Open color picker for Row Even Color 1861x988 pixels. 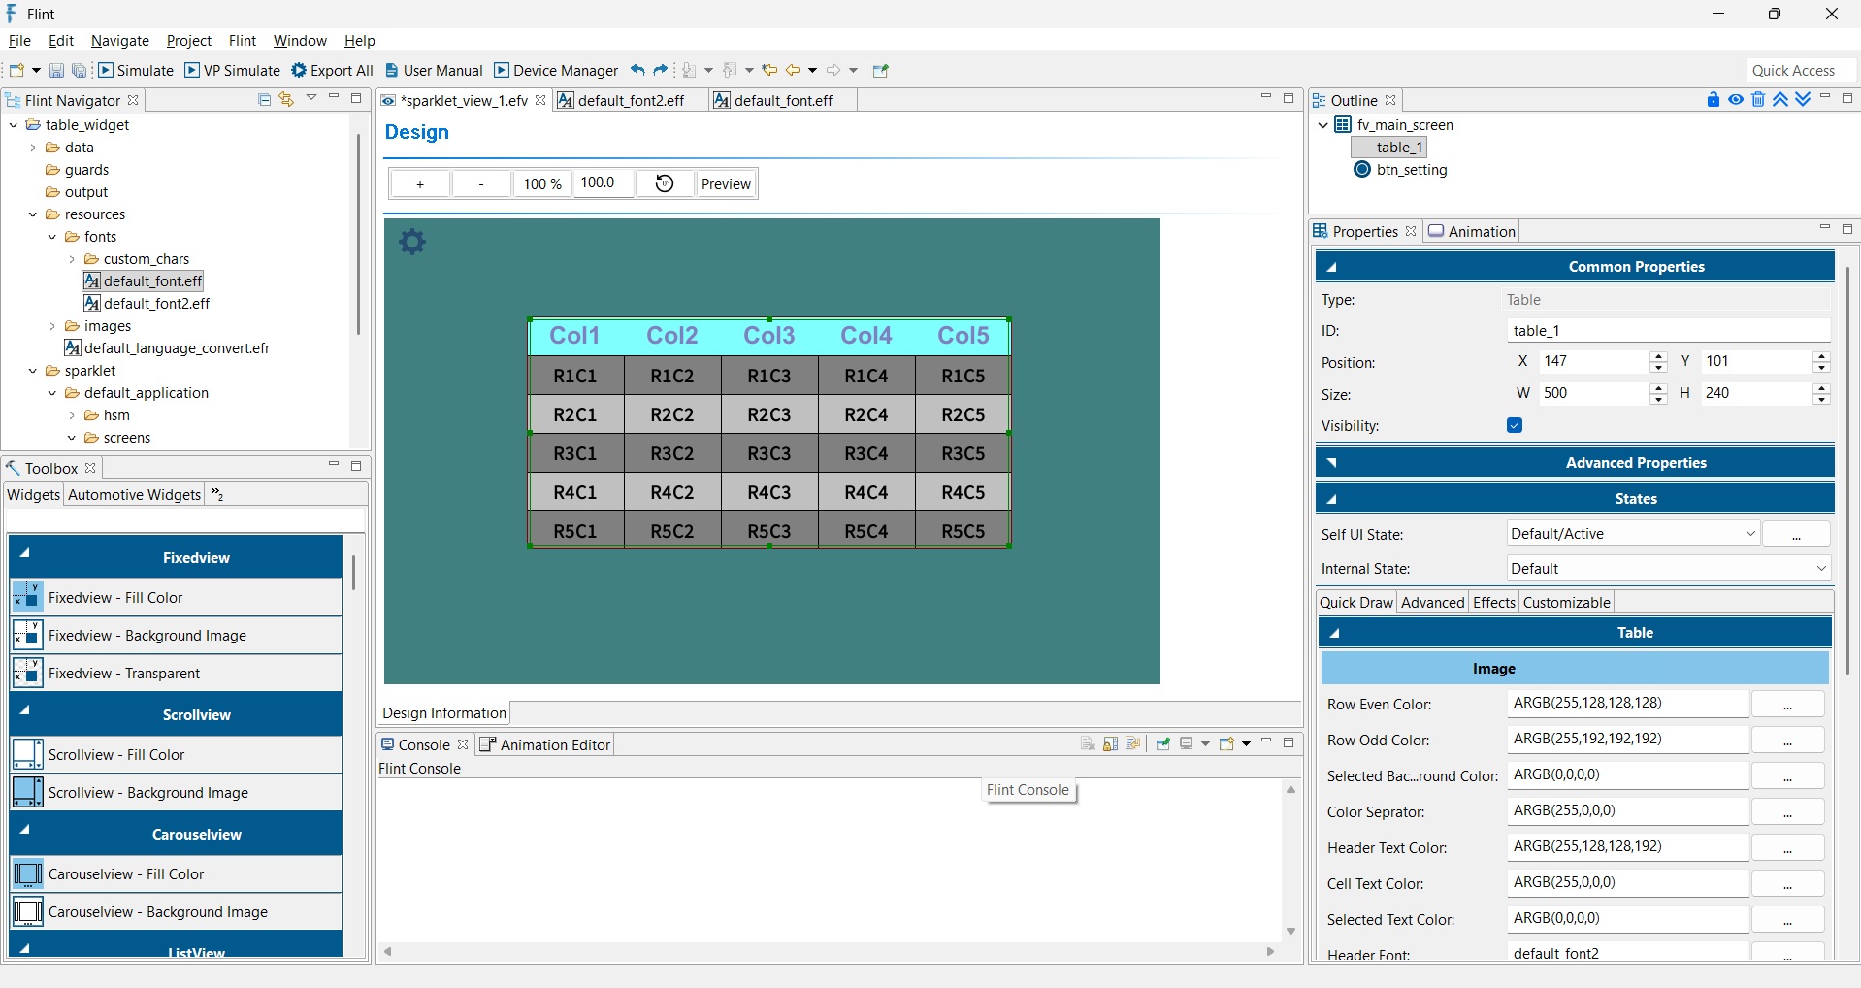[x=1787, y=704]
